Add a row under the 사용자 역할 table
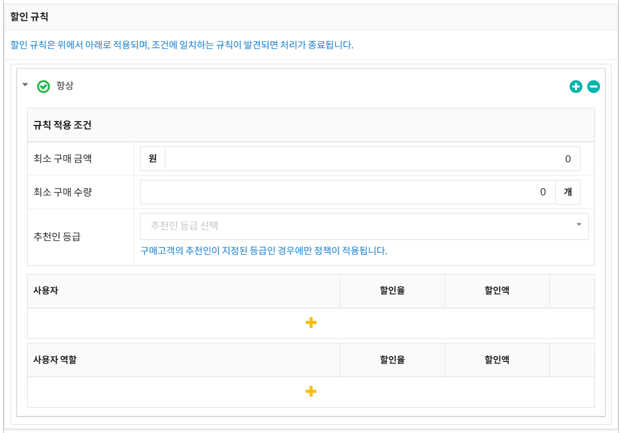622x433 pixels. coord(311,391)
